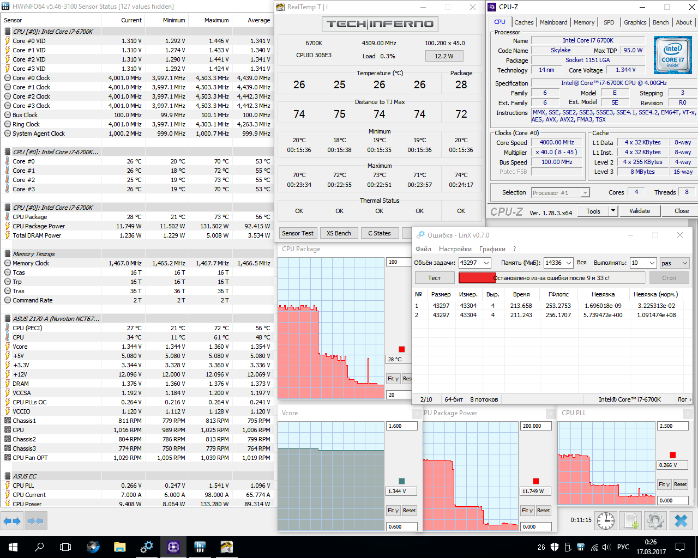This screenshot has height=558, width=698.
Task: Click the РУС language indicator on the taskbar
Action: click(623, 547)
